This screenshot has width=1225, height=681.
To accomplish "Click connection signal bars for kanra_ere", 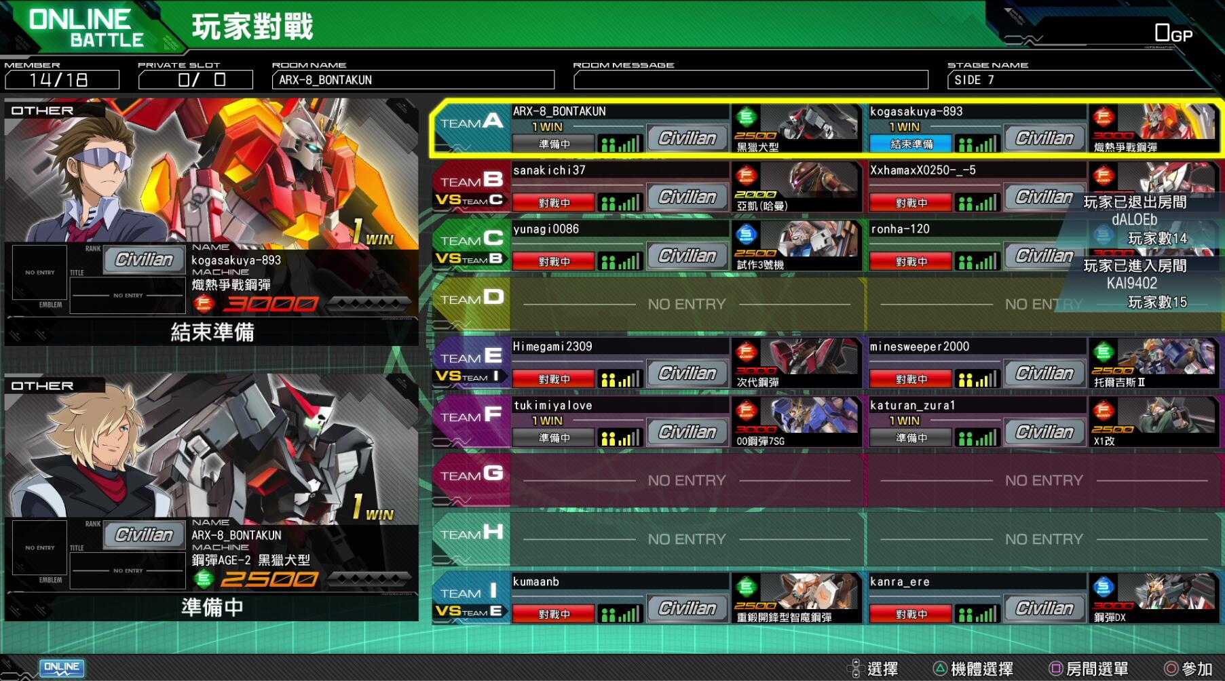I will tap(977, 615).
